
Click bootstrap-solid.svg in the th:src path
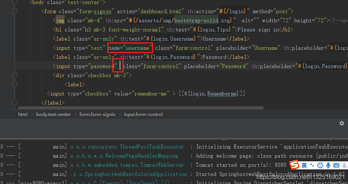[203, 20]
